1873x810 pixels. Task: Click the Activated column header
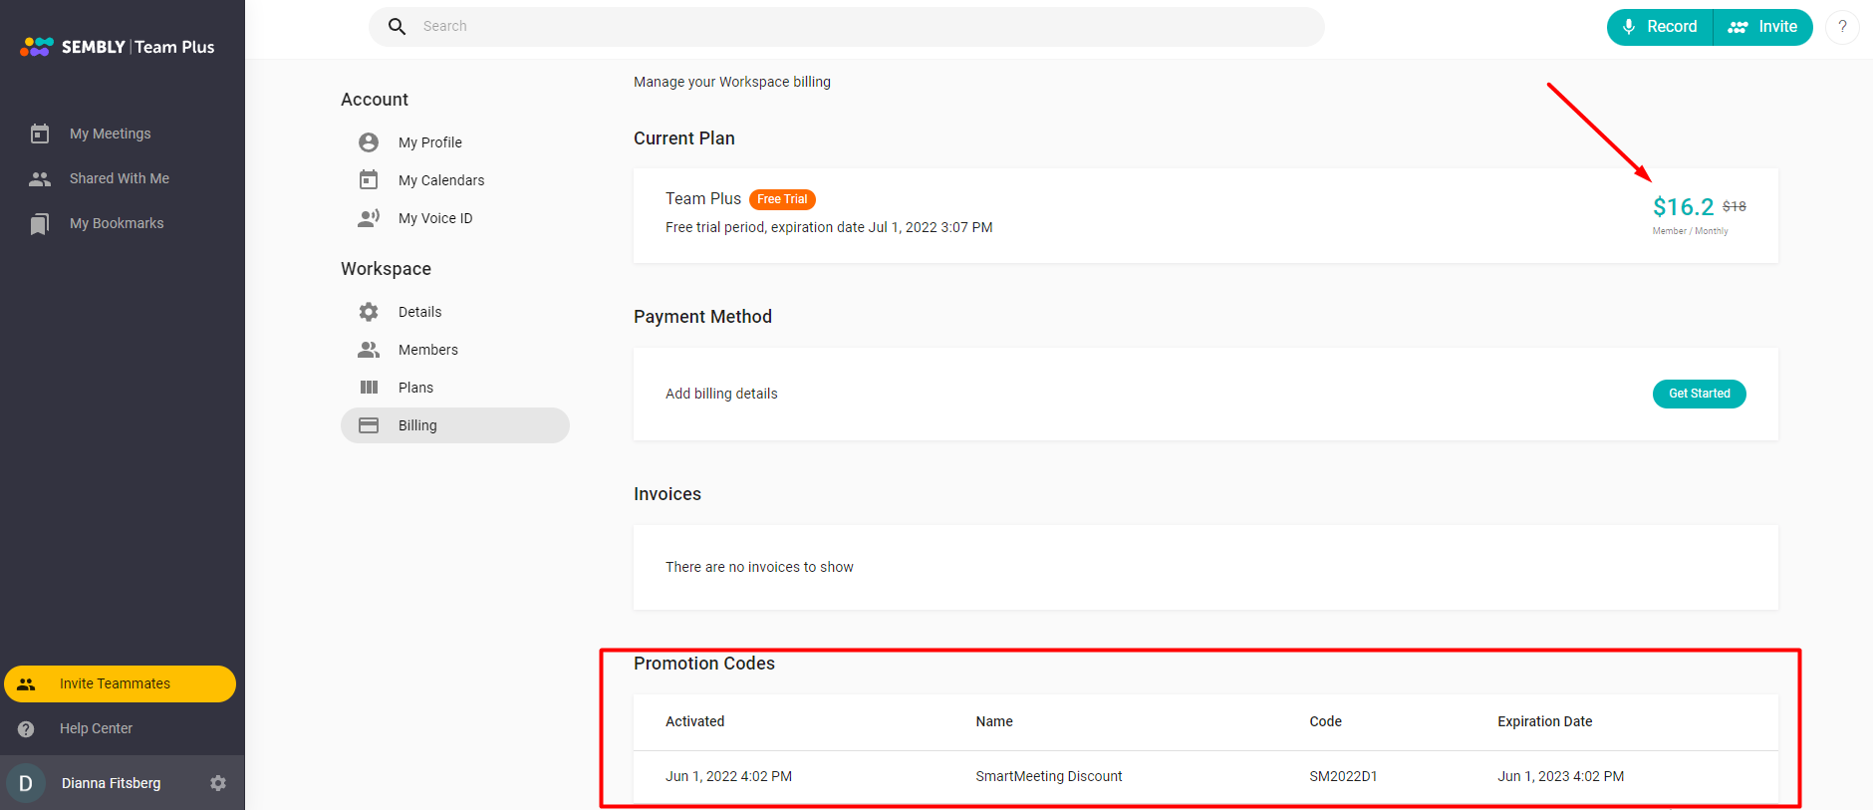coord(695,721)
